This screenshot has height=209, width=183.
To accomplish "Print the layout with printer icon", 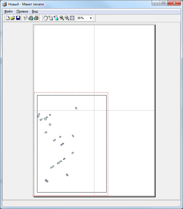I will coord(36,18).
